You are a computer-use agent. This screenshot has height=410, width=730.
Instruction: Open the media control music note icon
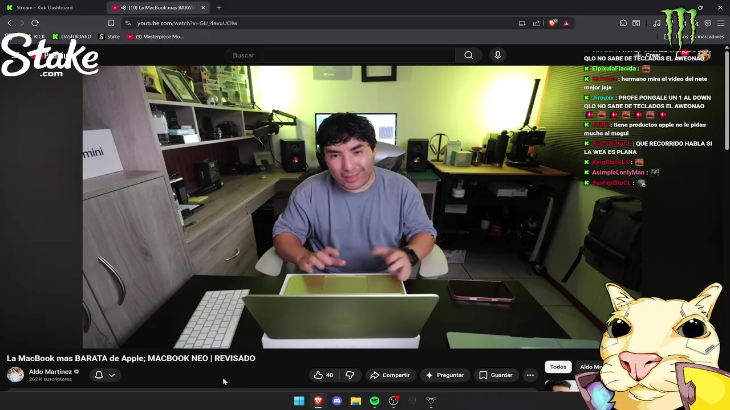[x=657, y=23]
